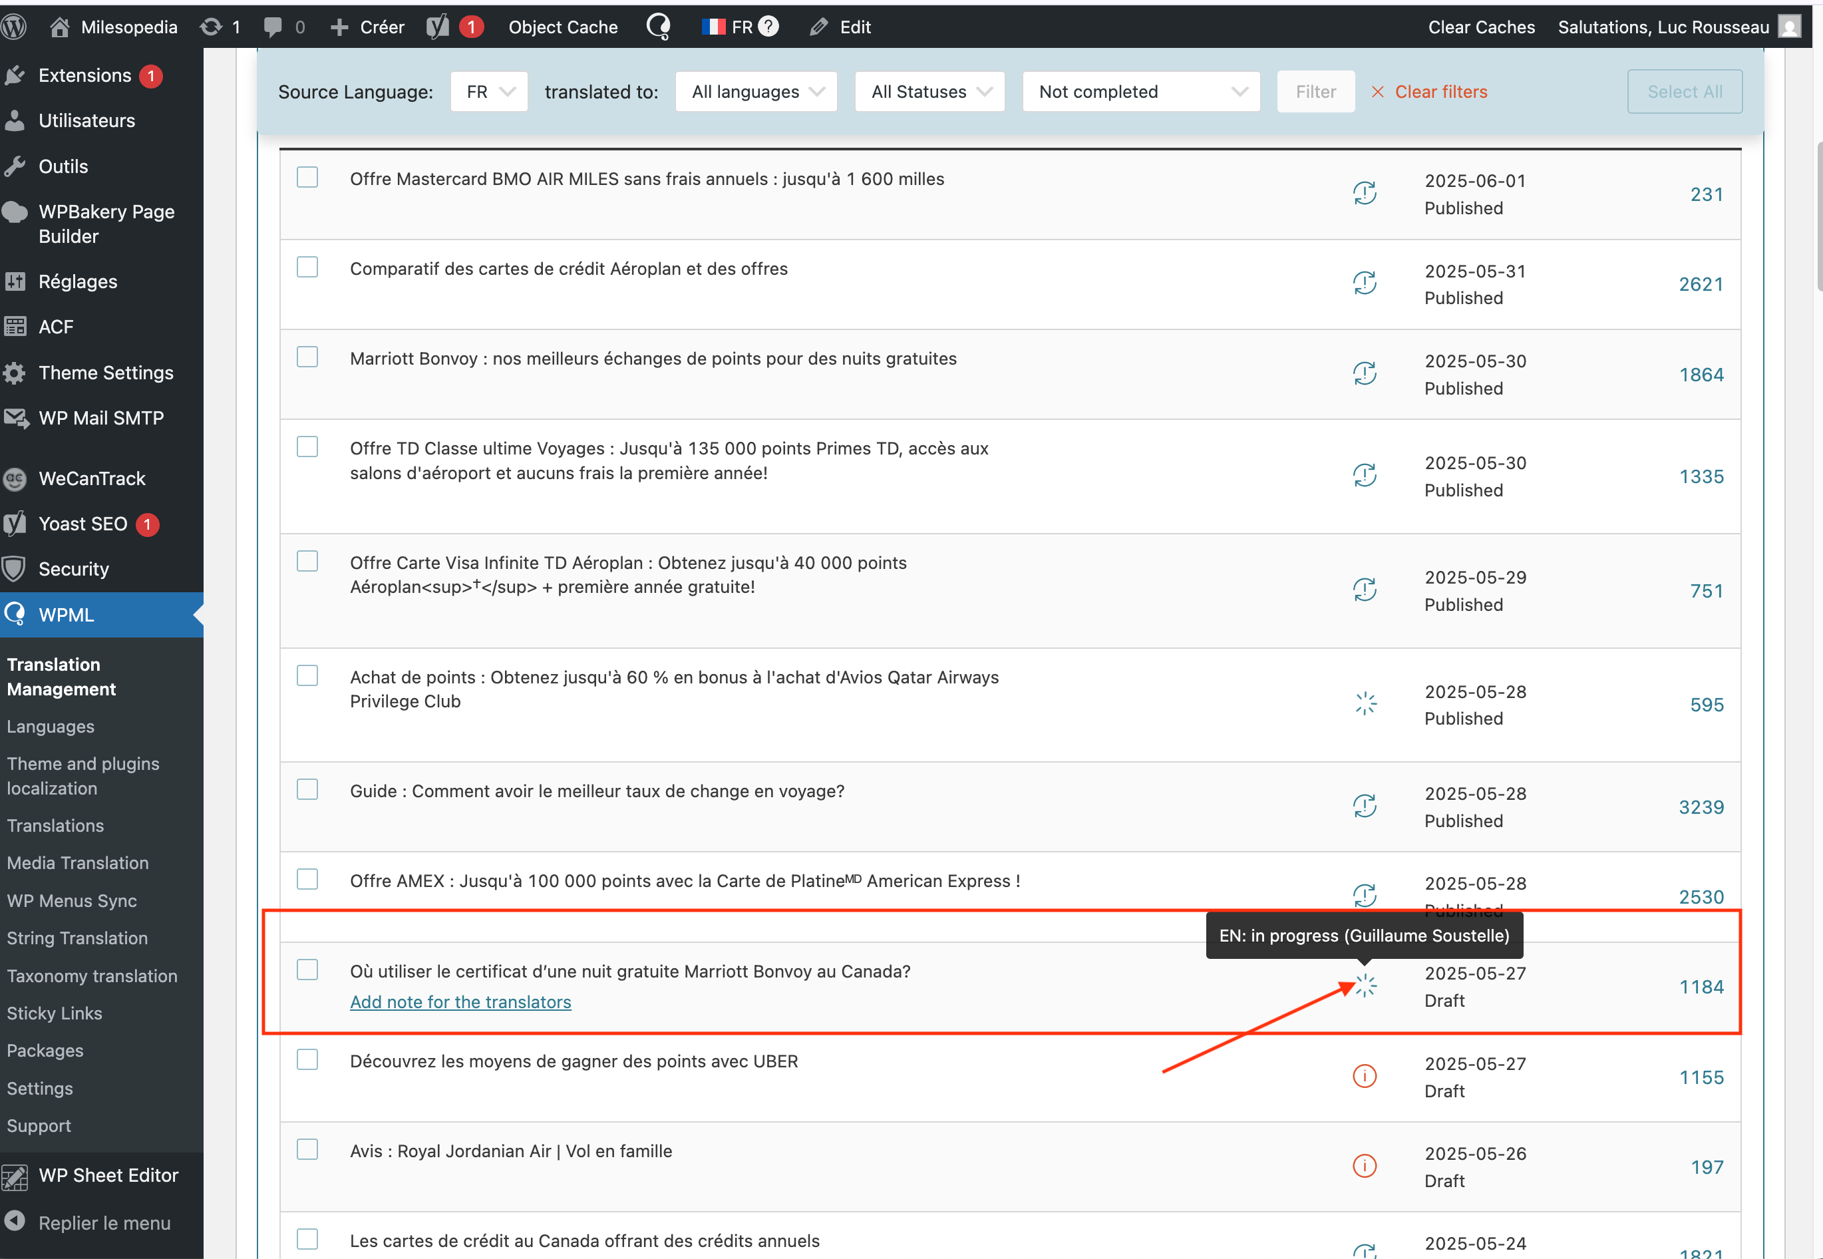Open String Translation page
This screenshot has height=1259, width=1823.
(x=77, y=938)
